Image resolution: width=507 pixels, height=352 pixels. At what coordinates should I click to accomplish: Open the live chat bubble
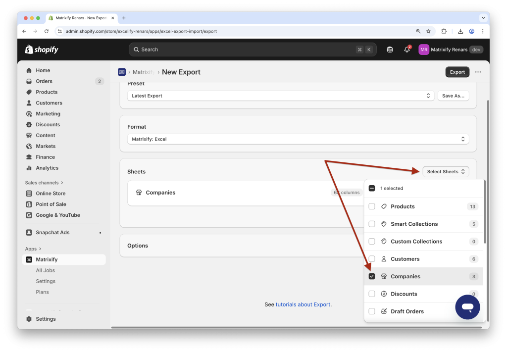click(467, 307)
